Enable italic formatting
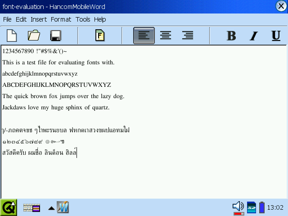The width and height of the screenshot is (288, 216). coord(254,36)
